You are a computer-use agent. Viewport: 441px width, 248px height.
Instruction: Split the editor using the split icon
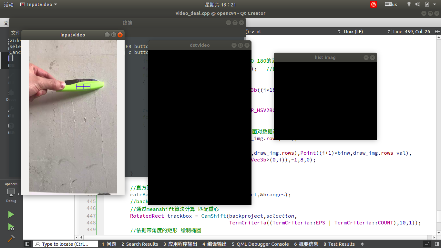point(436,31)
